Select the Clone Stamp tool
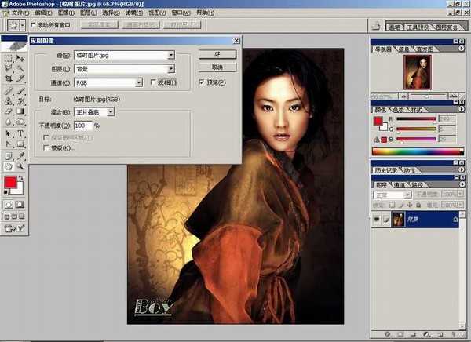 pyautogui.click(x=9, y=101)
